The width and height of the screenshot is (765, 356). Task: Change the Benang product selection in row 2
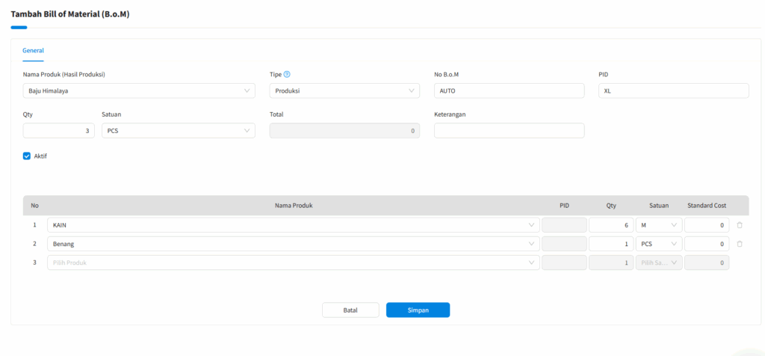click(293, 244)
